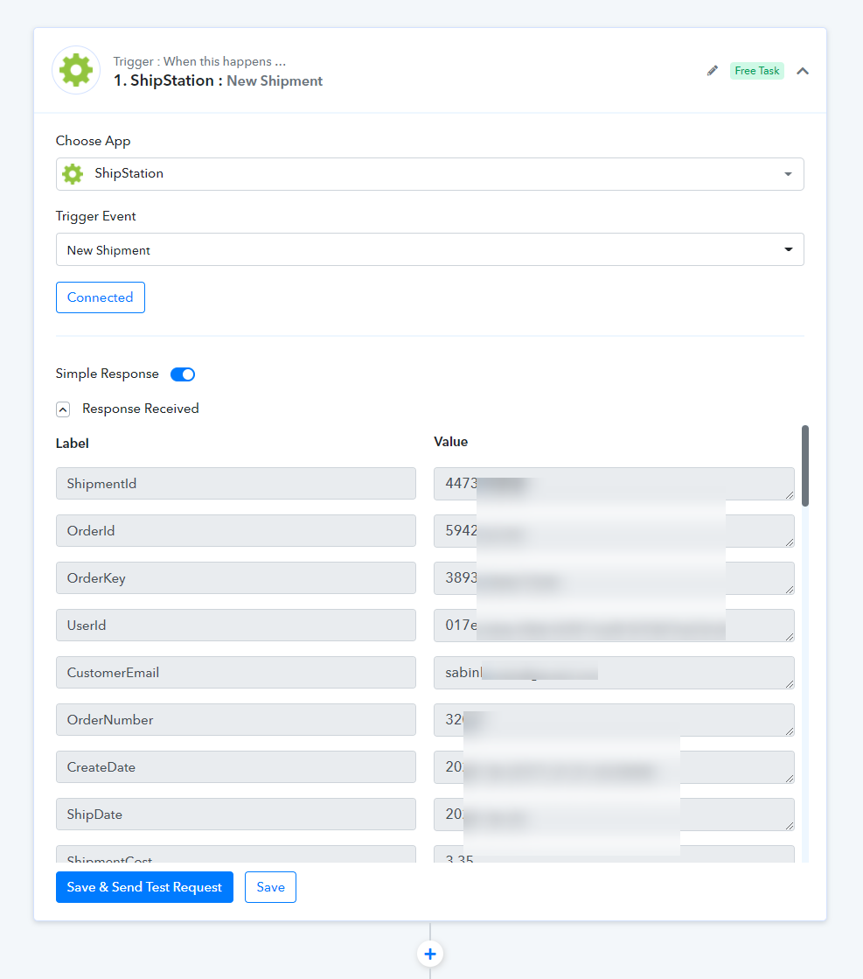Click the Free Task badge
Viewport: 863px width, 979px height.
(757, 71)
